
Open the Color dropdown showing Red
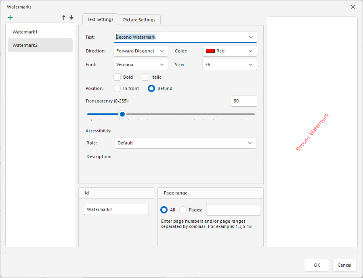pyautogui.click(x=229, y=51)
